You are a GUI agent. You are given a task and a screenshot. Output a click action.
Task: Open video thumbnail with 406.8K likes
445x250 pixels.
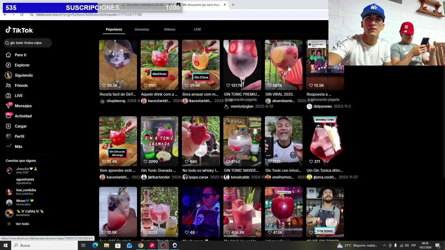242,212
